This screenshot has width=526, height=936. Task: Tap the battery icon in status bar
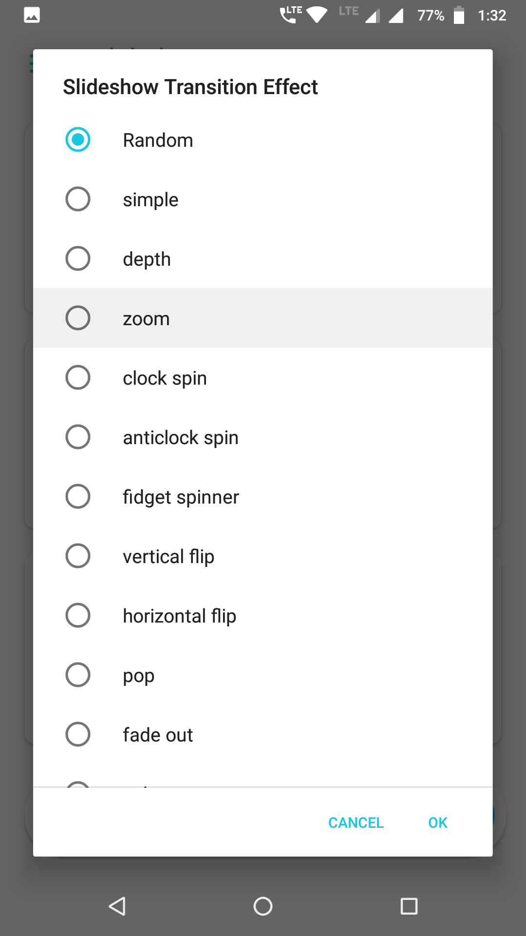click(x=459, y=15)
